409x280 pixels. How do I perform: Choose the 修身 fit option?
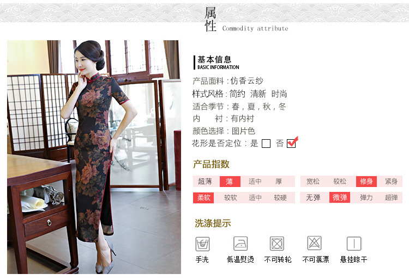tap(366, 182)
